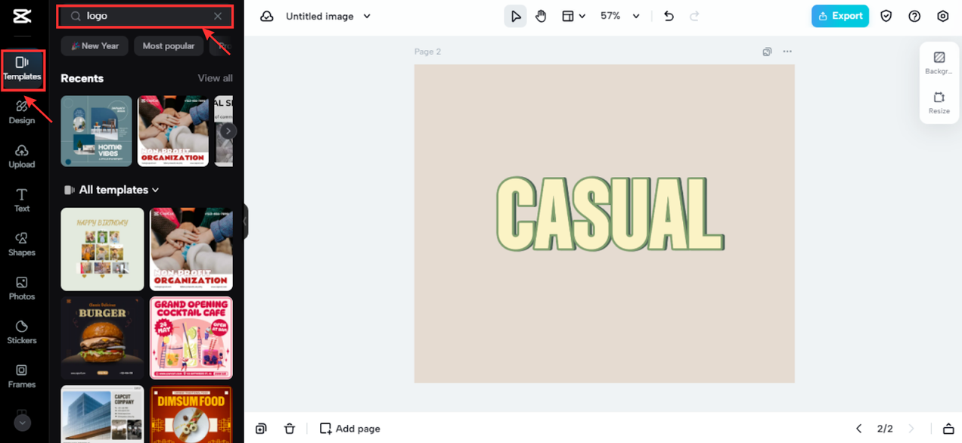Delete the page with the trash icon
The height and width of the screenshot is (443, 962).
click(x=289, y=429)
